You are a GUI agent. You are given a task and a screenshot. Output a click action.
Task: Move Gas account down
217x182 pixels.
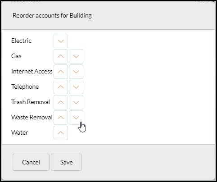click(x=76, y=56)
